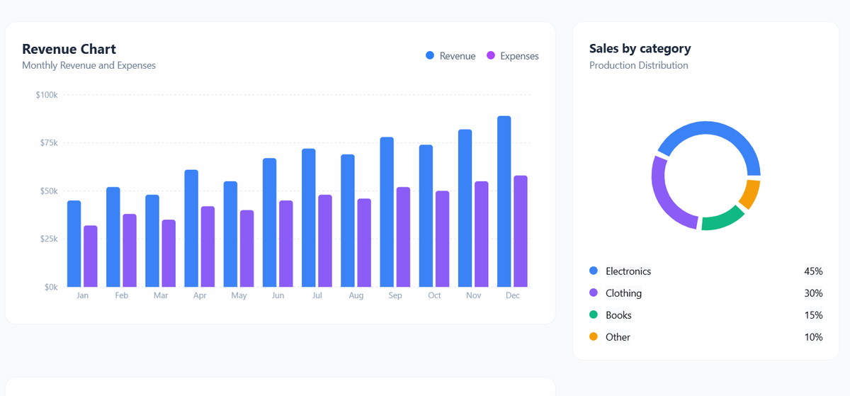Select the June revenue bar
The image size is (850, 396).
(270, 222)
